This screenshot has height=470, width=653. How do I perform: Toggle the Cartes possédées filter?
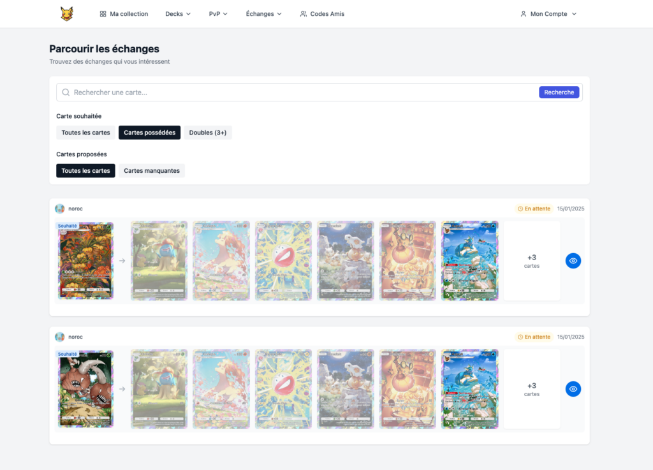pyautogui.click(x=149, y=133)
